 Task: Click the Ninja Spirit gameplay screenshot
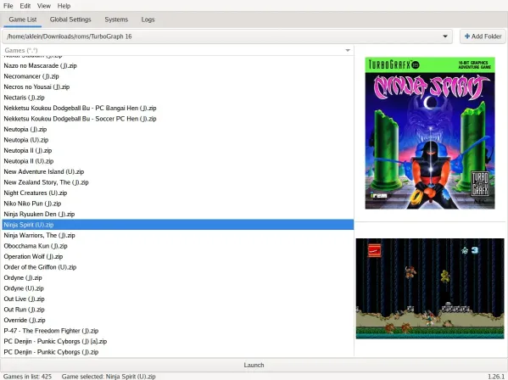[430, 288]
